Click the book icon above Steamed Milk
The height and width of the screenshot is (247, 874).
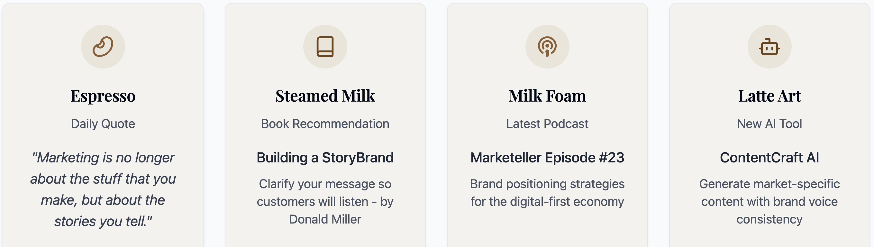pos(325,47)
